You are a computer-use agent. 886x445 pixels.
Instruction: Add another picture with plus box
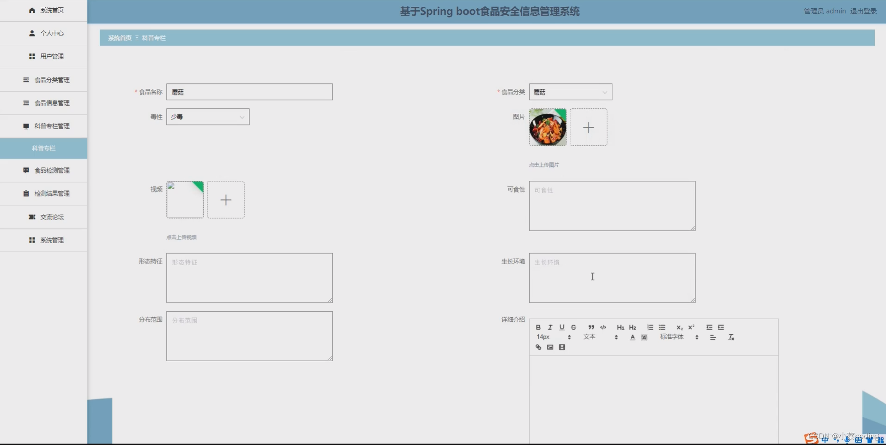pos(588,127)
